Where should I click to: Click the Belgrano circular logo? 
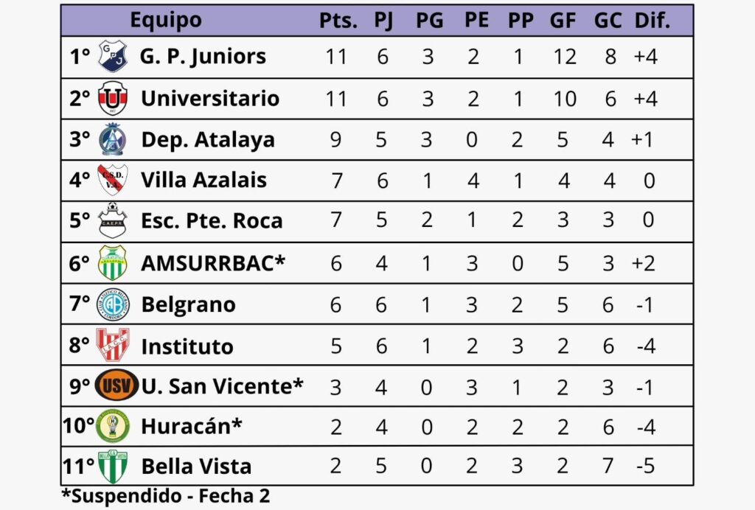click(113, 304)
